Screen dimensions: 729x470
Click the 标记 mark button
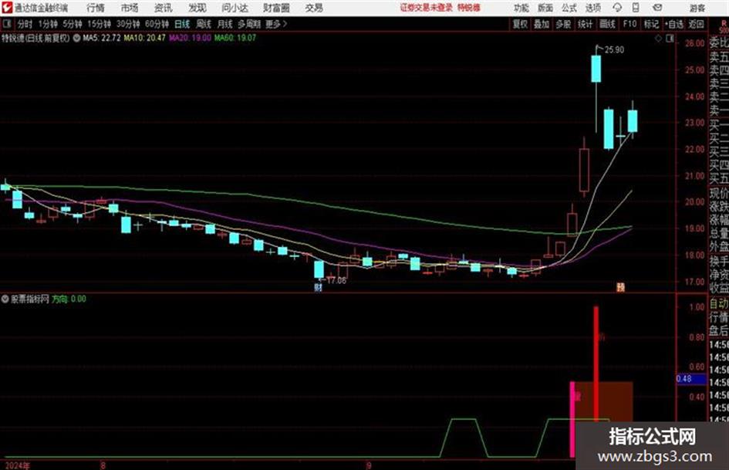(x=651, y=24)
